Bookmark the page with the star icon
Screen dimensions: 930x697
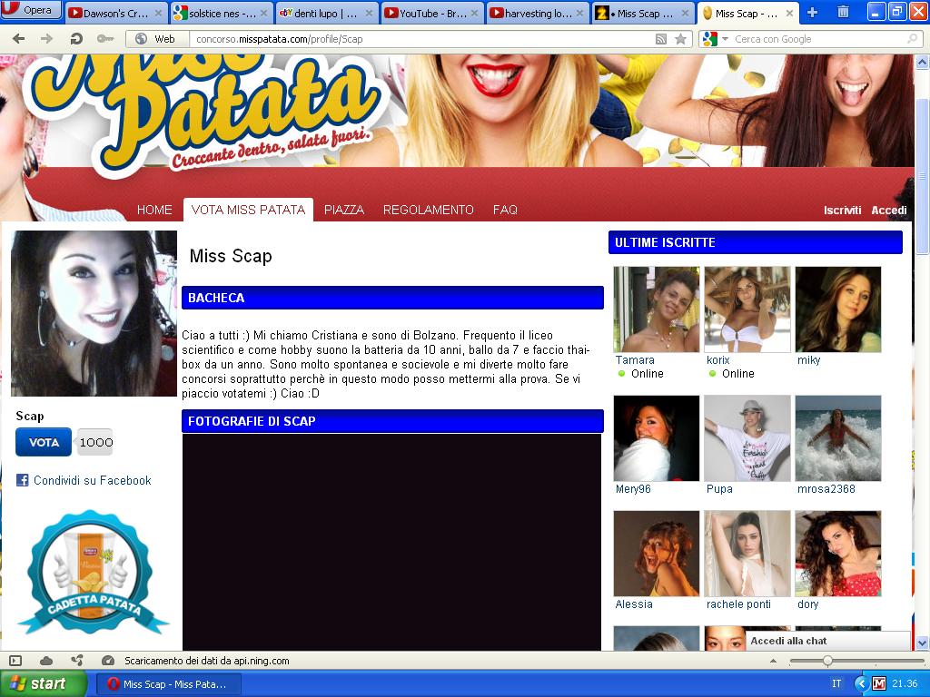[x=681, y=39]
